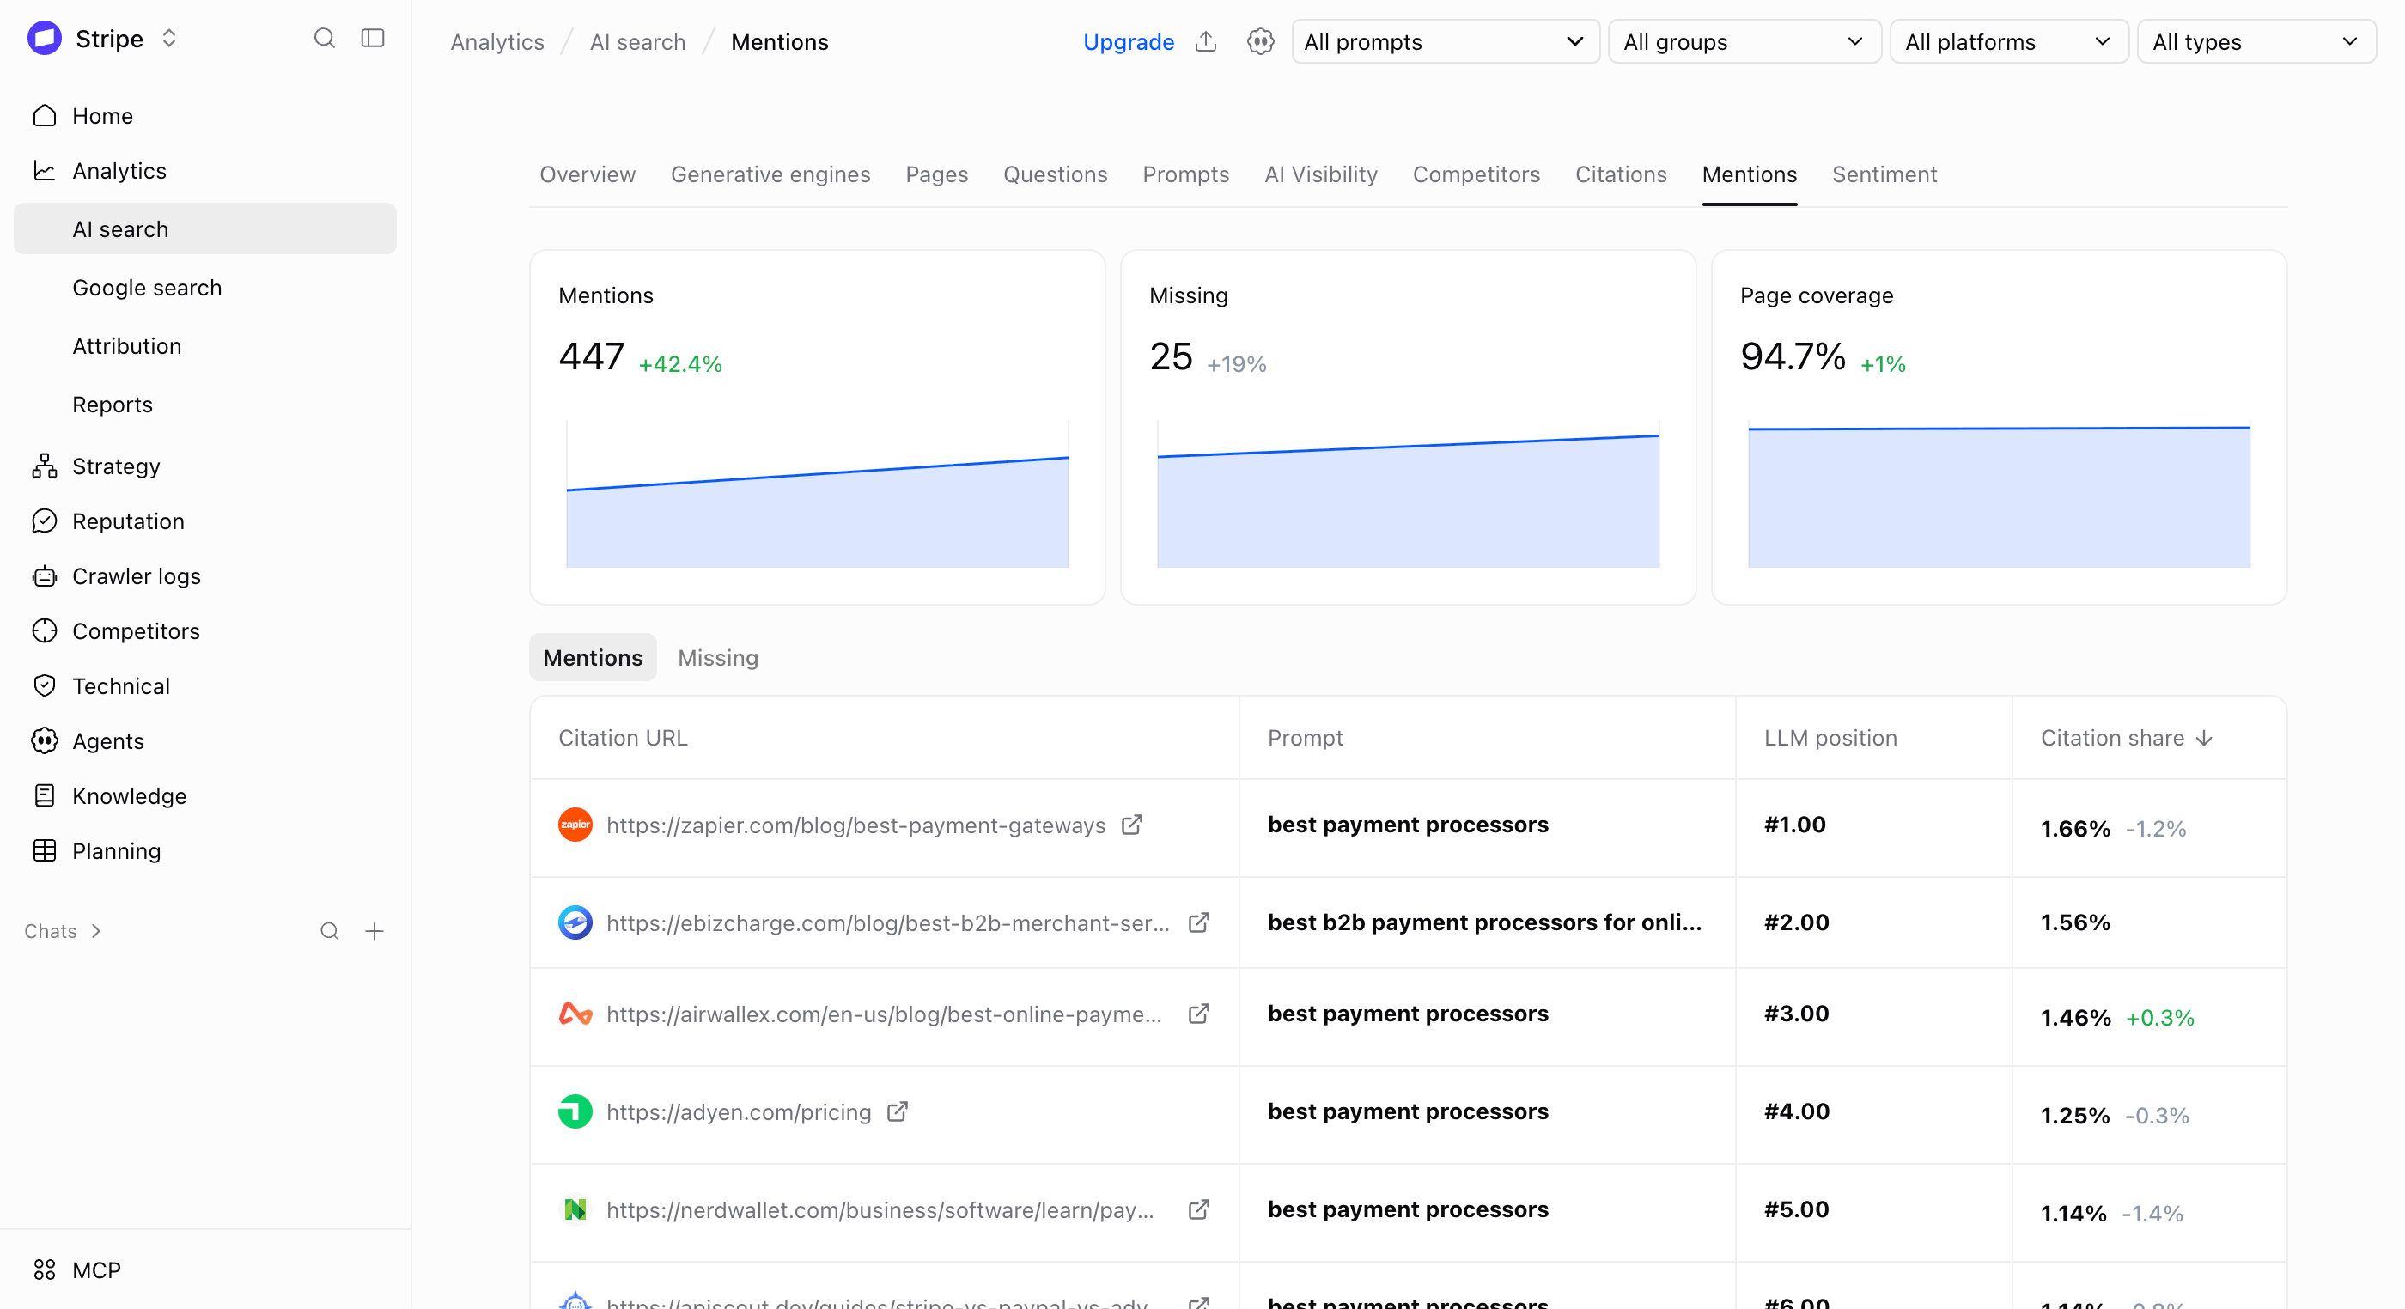
Task: Switch to the Competitors tab
Action: point(1476,174)
